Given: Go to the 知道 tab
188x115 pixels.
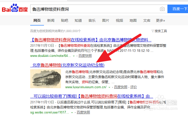Looking at the screenshot, I should coord(78,20).
